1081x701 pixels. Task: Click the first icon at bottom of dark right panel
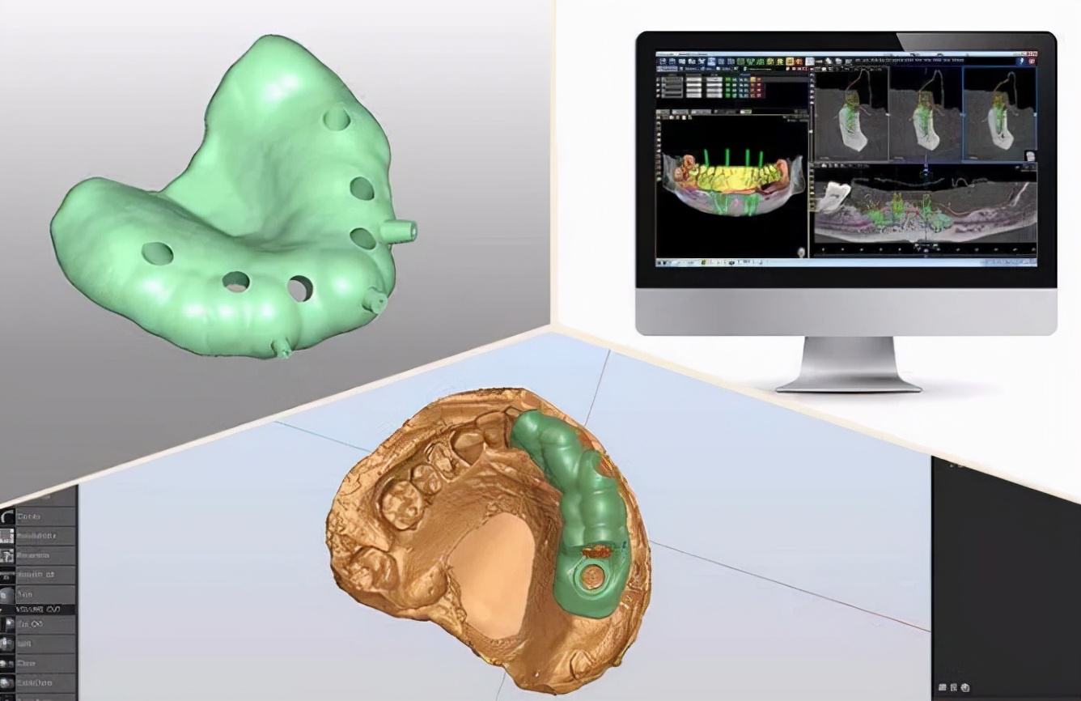[x=941, y=688]
